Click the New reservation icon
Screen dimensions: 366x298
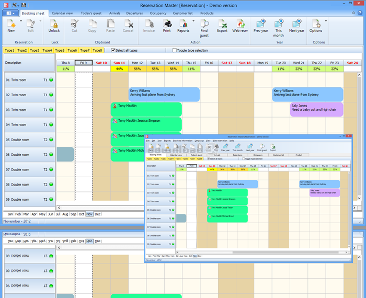coord(11,24)
